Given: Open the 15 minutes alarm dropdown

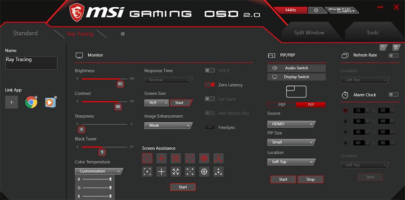Looking at the screenshot, I should tap(362, 110).
